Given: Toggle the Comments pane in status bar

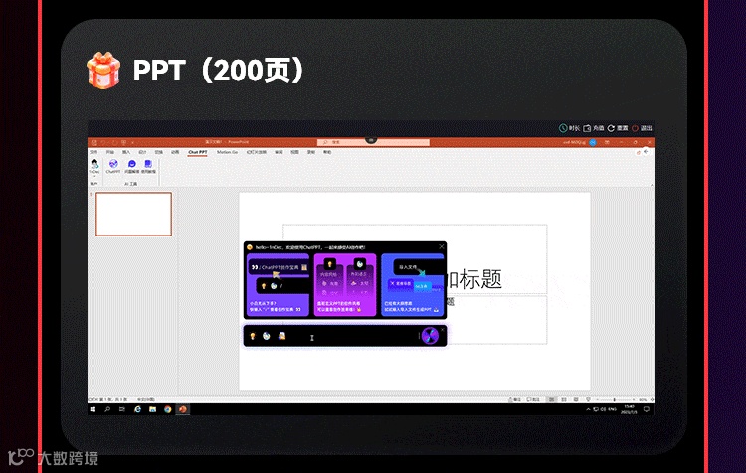Looking at the screenshot, I should point(533,399).
